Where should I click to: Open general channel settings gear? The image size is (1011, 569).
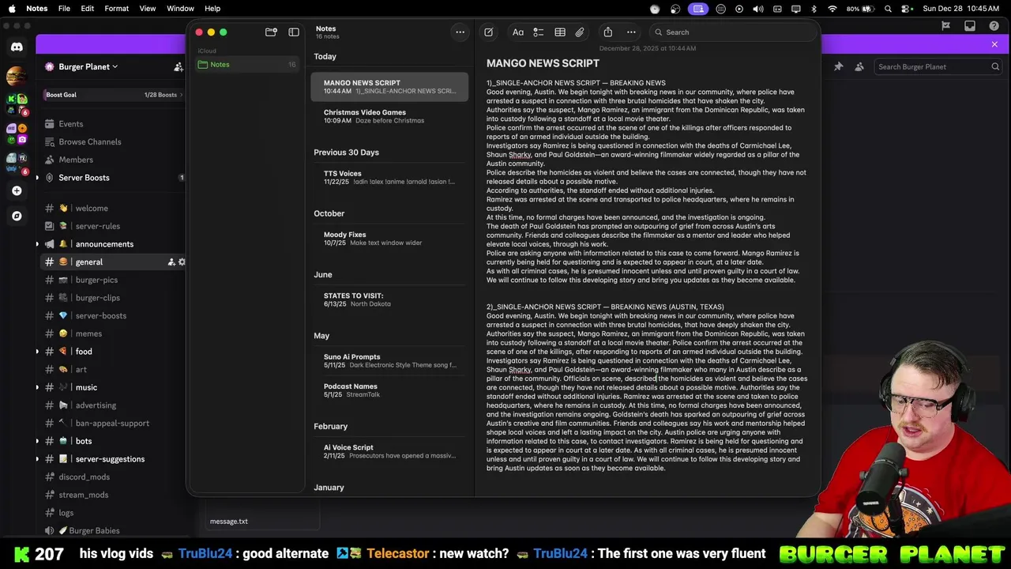(182, 262)
